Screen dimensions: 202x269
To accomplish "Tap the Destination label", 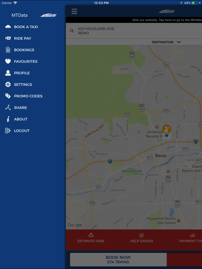I will [x=162, y=42].
